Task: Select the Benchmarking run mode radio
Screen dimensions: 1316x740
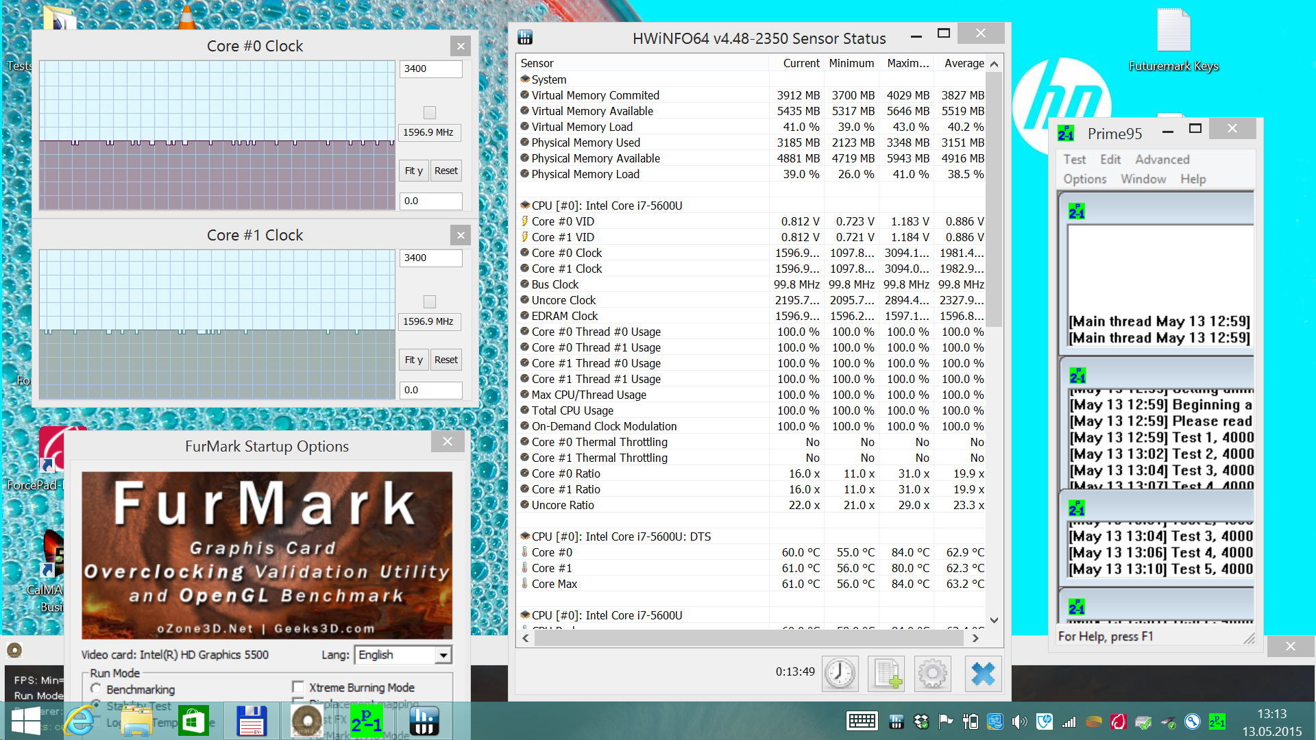Action: [97, 689]
